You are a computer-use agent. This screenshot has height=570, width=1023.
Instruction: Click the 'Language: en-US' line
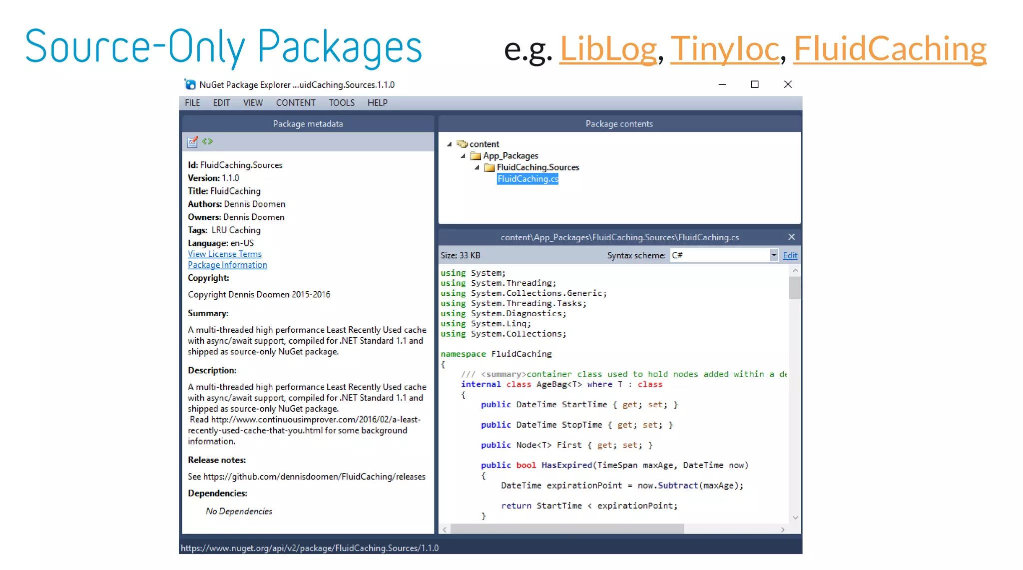click(220, 243)
